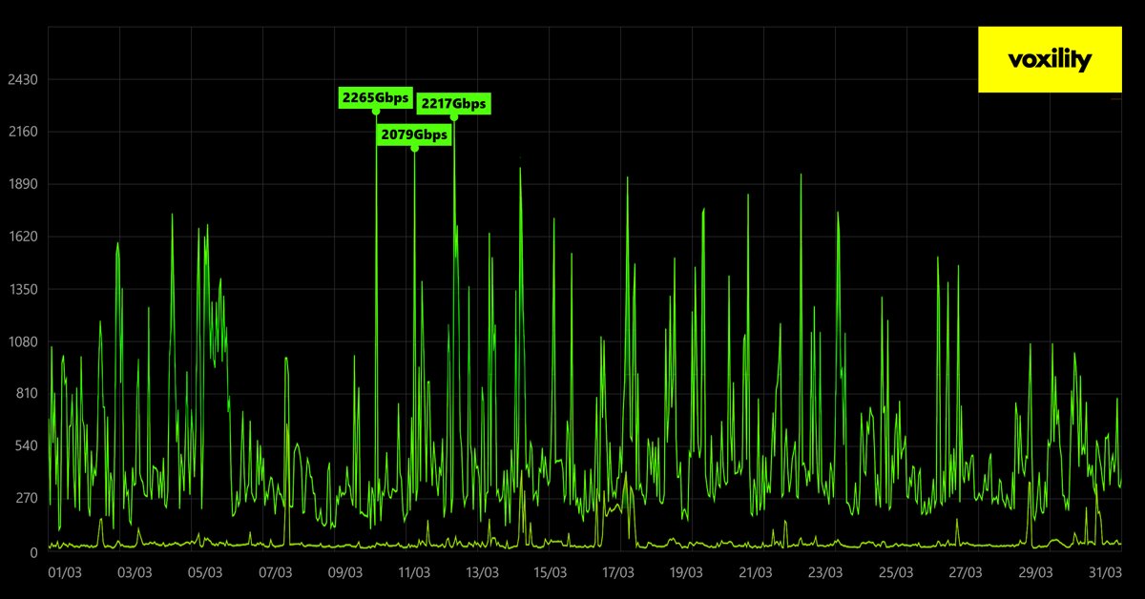This screenshot has width=1145, height=599.
Task: Click the 540 y-axis value
Action: pyautogui.click(x=25, y=445)
